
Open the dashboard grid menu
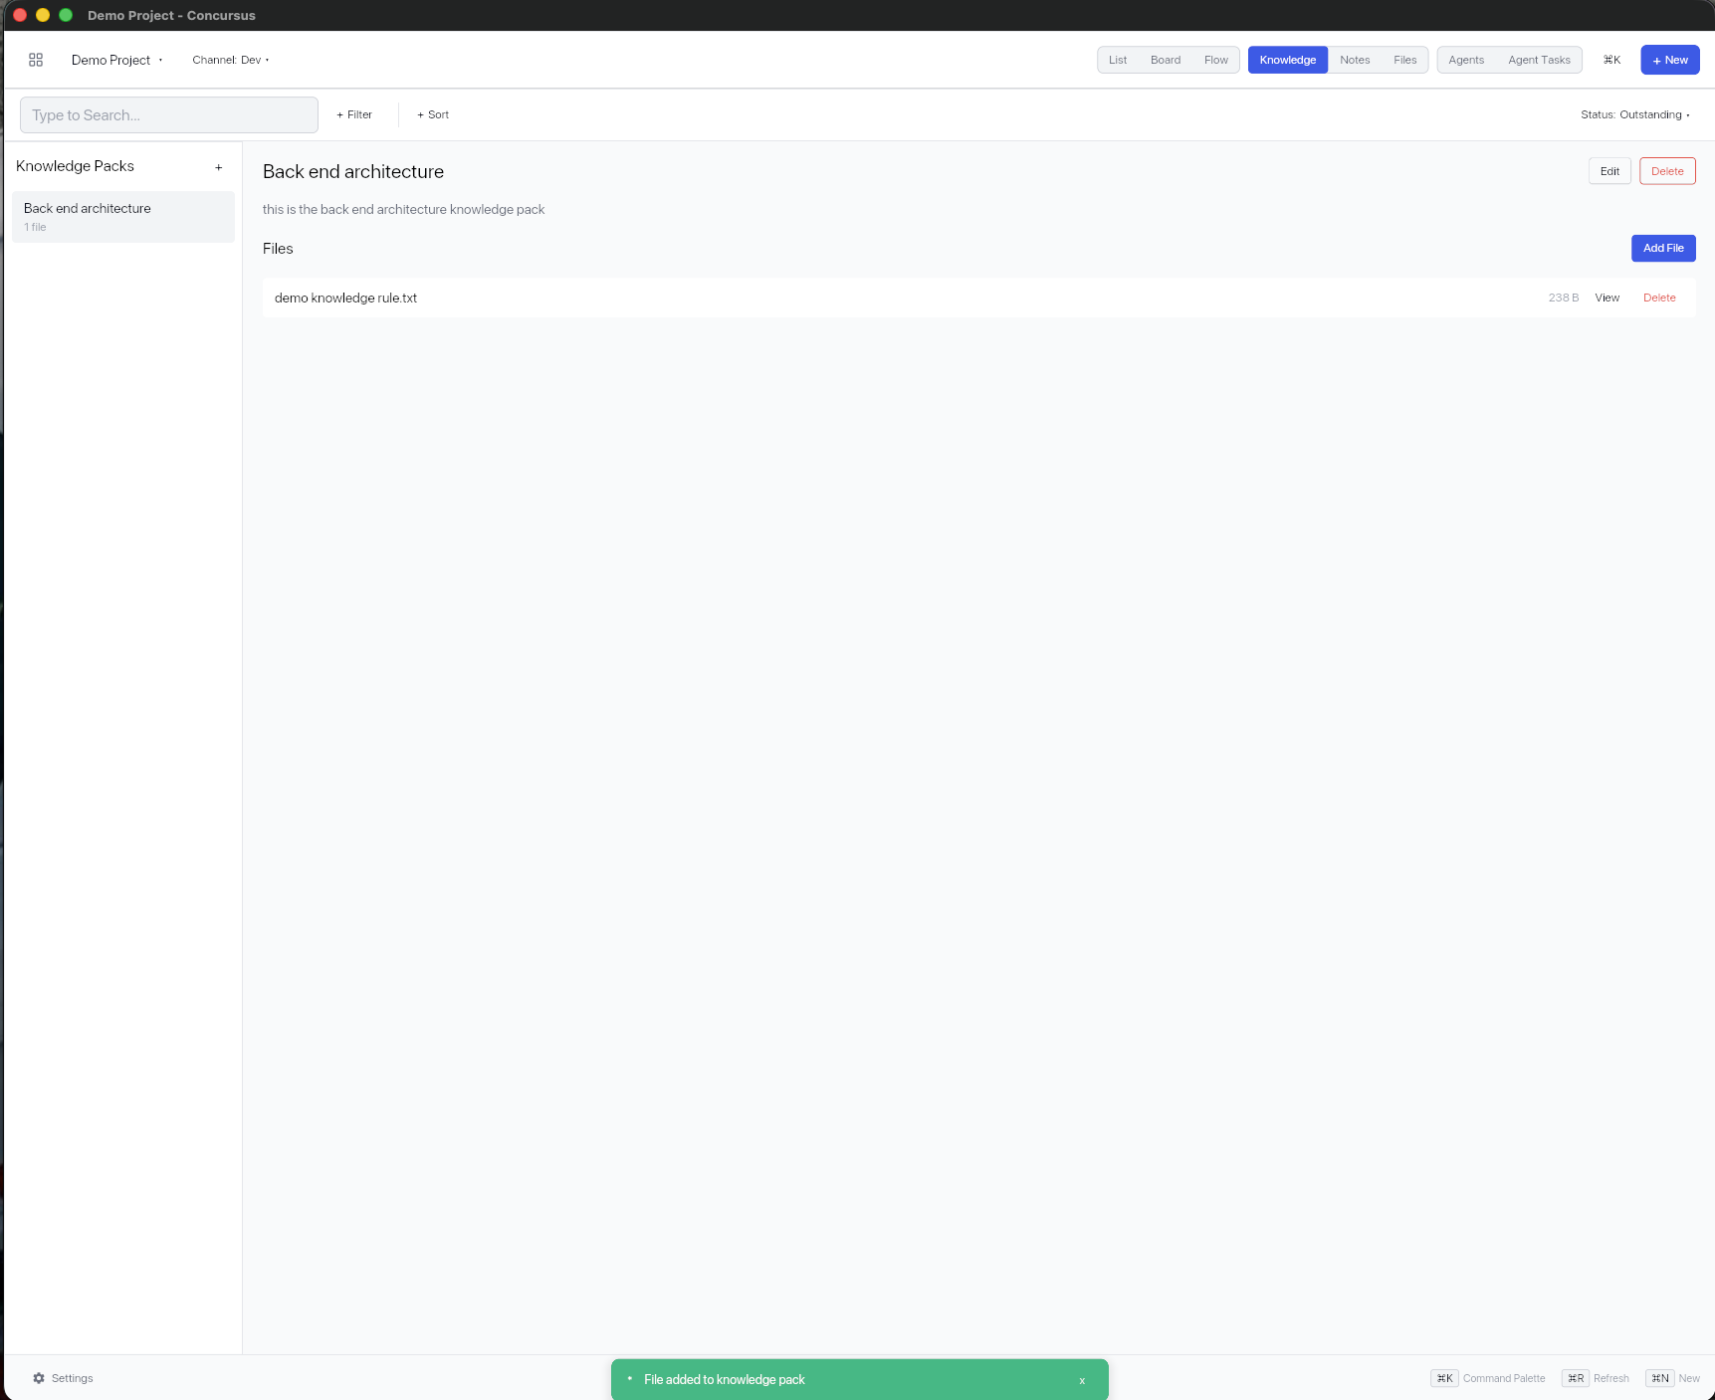36,60
